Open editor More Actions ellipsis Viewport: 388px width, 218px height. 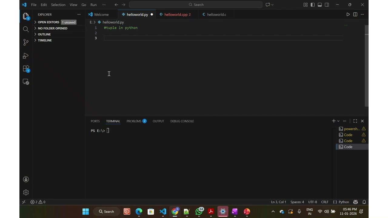pyautogui.click(x=362, y=14)
